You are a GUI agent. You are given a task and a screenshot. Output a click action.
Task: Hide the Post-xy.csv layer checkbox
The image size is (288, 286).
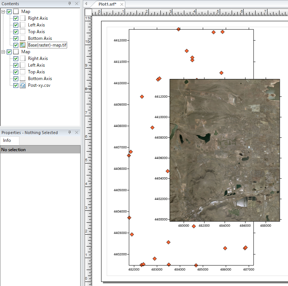tap(16, 85)
